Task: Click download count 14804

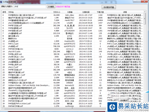Action: pyautogui.click(x=100, y=20)
